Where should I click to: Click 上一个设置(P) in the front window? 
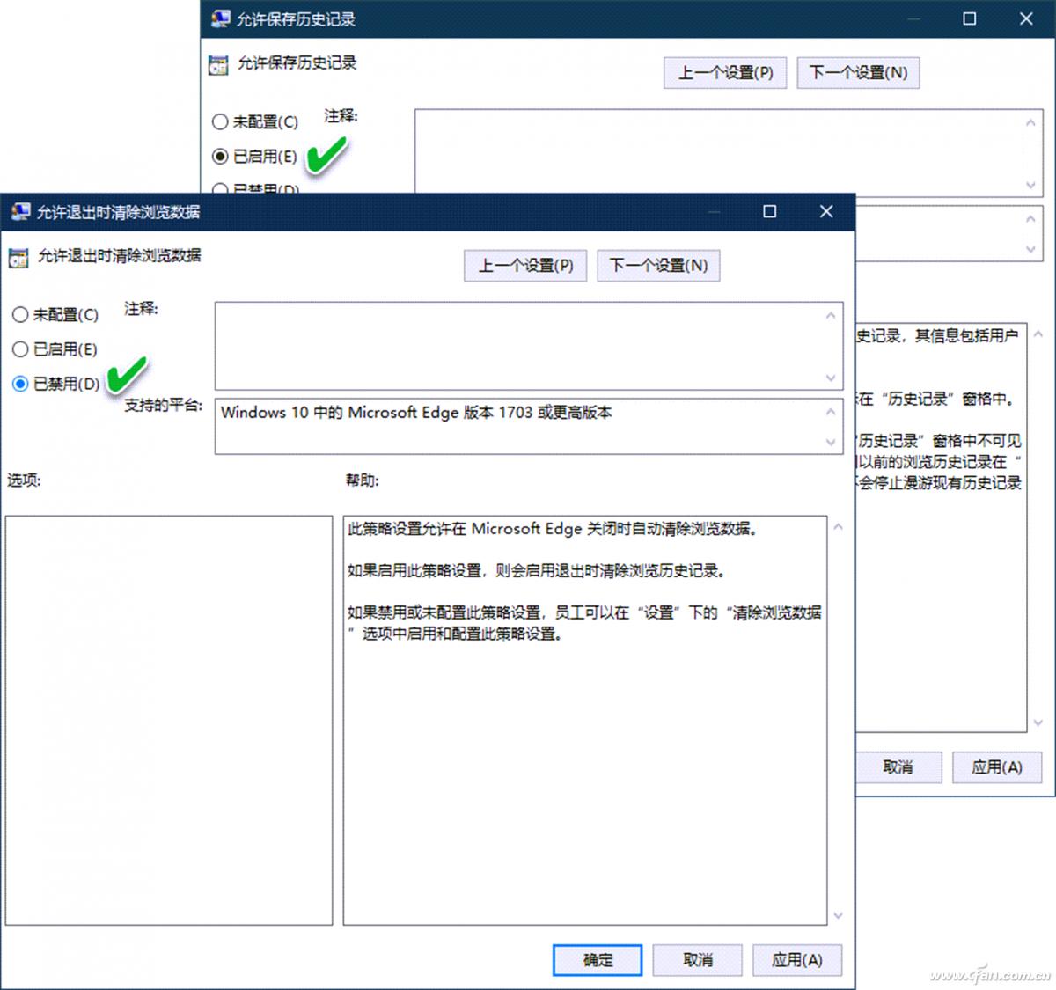tap(525, 265)
